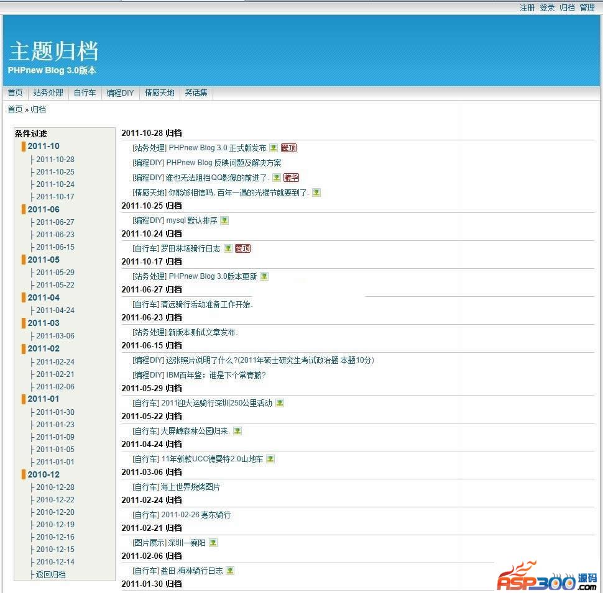Image resolution: width=603 pixels, height=593 pixels.
Task: Filter by date 2010-12-20 in sidebar
Action: pos(55,512)
